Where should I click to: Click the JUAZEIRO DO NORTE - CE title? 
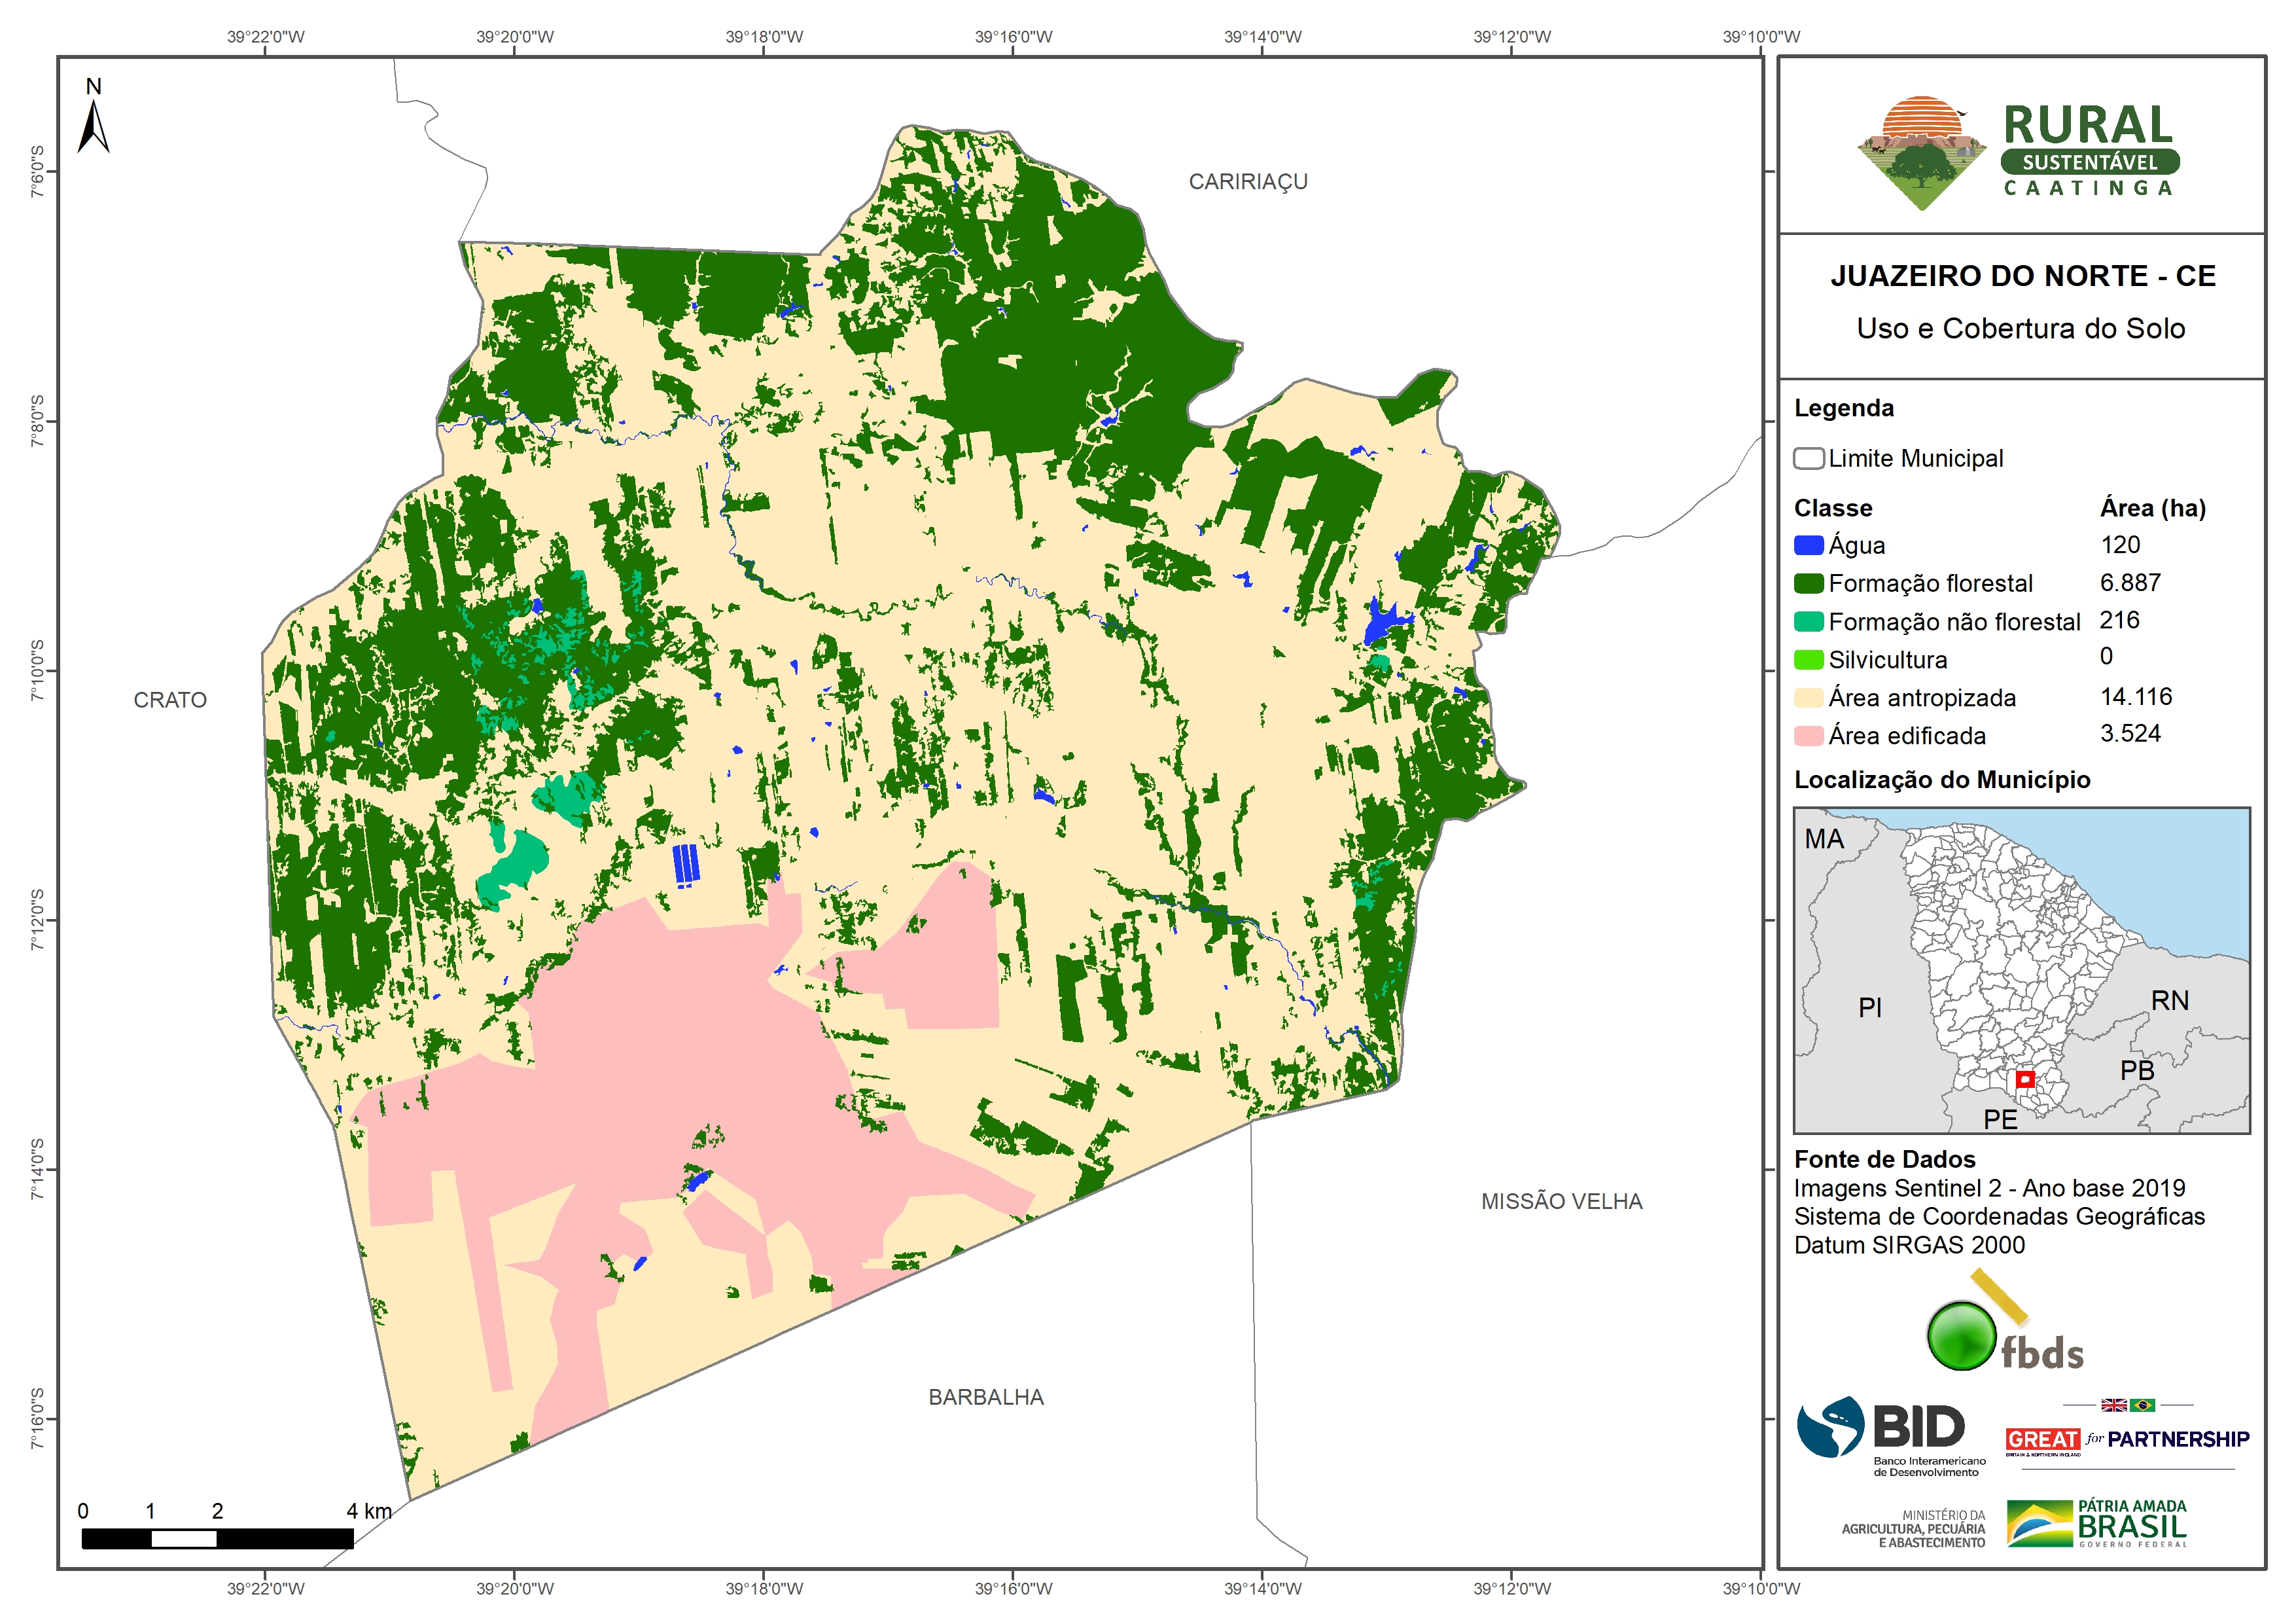[x=2022, y=276]
